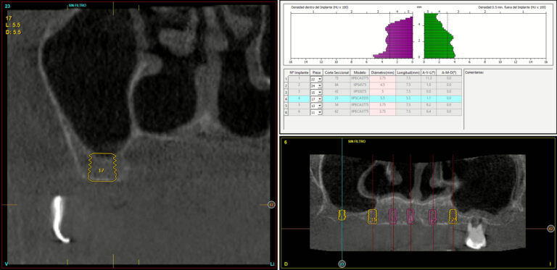This screenshot has width=557, height=270.
Task: Click the implant 17 outline in cross-section
Action: pos(102,167)
